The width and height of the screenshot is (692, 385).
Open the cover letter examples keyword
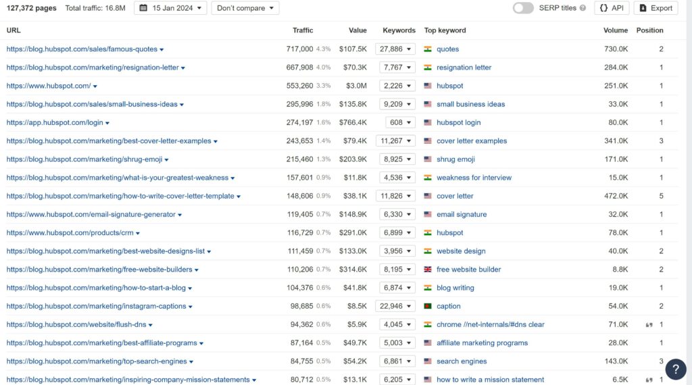471,140
